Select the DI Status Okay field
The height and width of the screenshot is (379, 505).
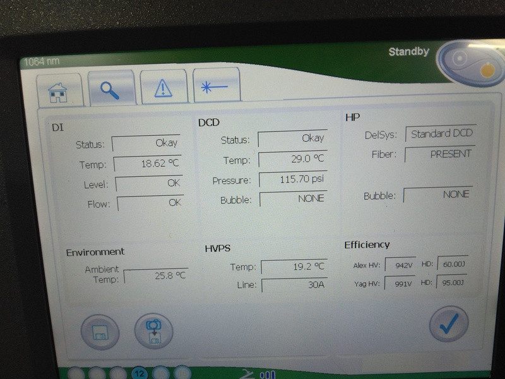tap(146, 143)
